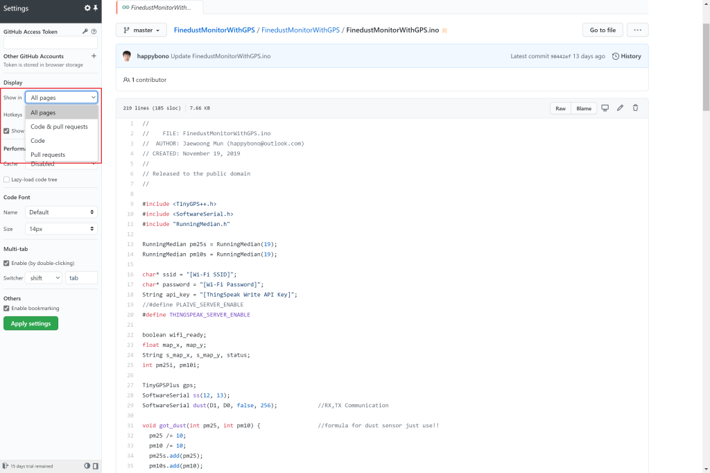Click the settings gear icon in sidebar header
The image size is (710, 473).
[87, 8]
